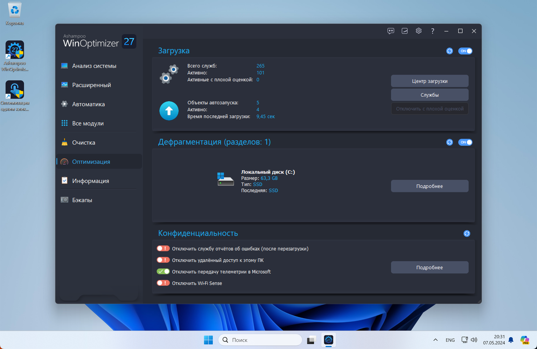
Task: Click the Локальный диск (C:) drive icon
Action: pos(226,179)
